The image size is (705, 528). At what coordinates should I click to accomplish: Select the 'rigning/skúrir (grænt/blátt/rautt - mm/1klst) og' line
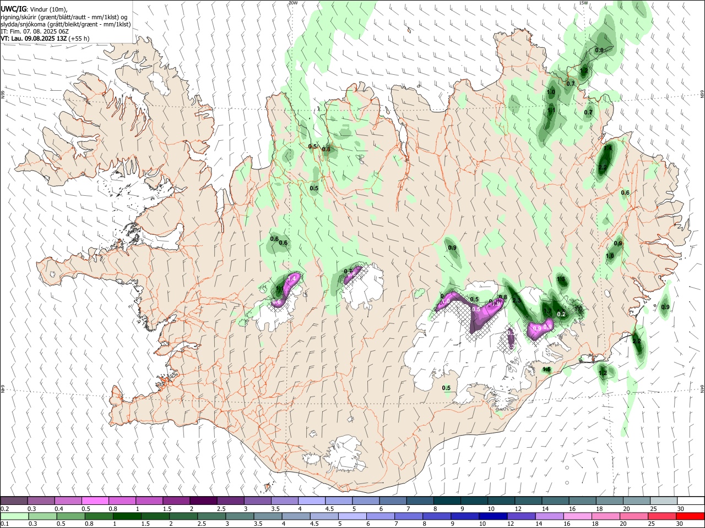[x=64, y=17]
